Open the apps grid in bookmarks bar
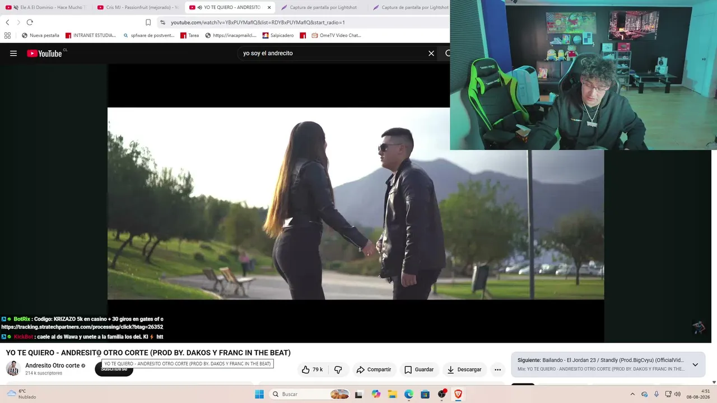Viewport: 717px width, 403px height. coord(7,35)
